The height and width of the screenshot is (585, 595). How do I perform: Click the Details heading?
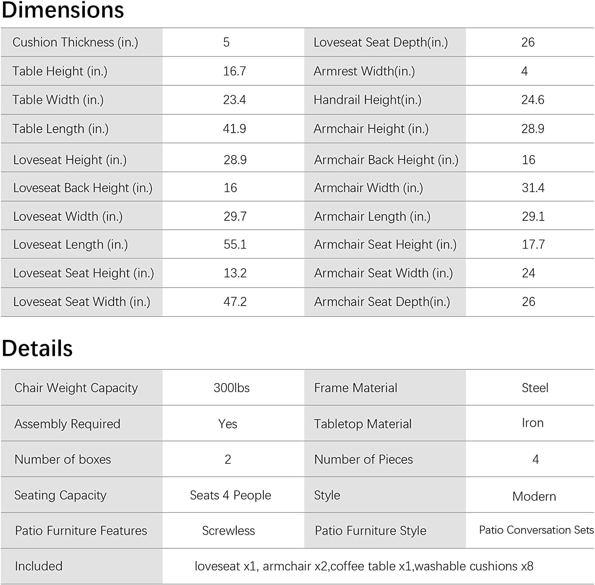point(37,348)
